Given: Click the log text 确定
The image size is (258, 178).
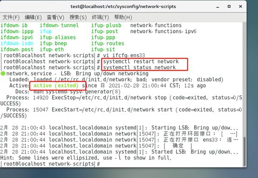Looking at the screenshot, I should [178, 146].
